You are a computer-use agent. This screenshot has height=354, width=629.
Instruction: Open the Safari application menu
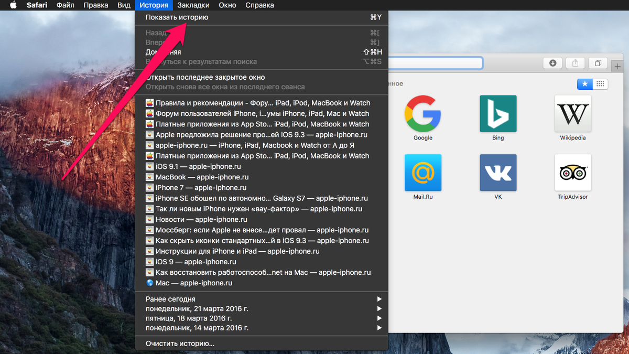[x=37, y=5]
